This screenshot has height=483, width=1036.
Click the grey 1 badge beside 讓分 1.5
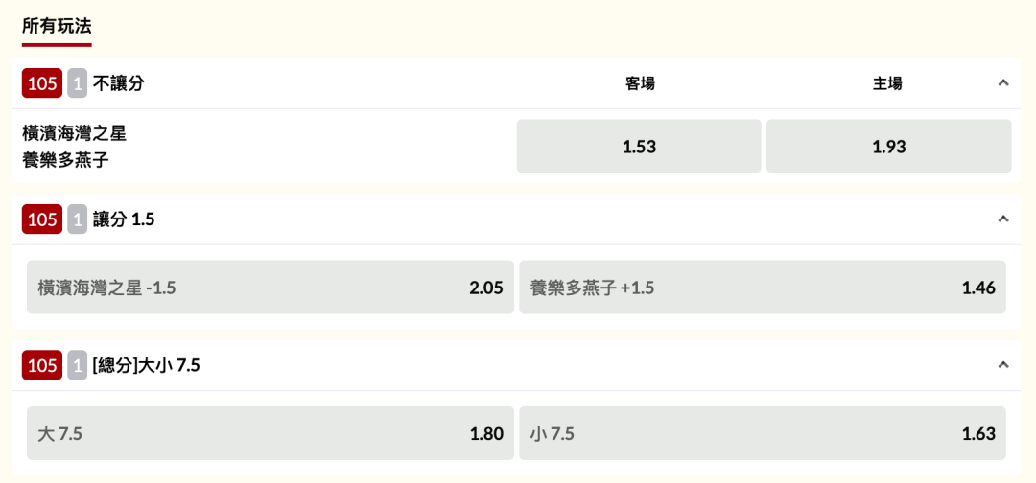(78, 219)
